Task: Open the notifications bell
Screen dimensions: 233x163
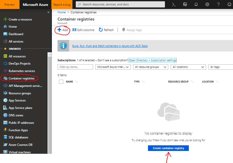Action: pos(196,4)
